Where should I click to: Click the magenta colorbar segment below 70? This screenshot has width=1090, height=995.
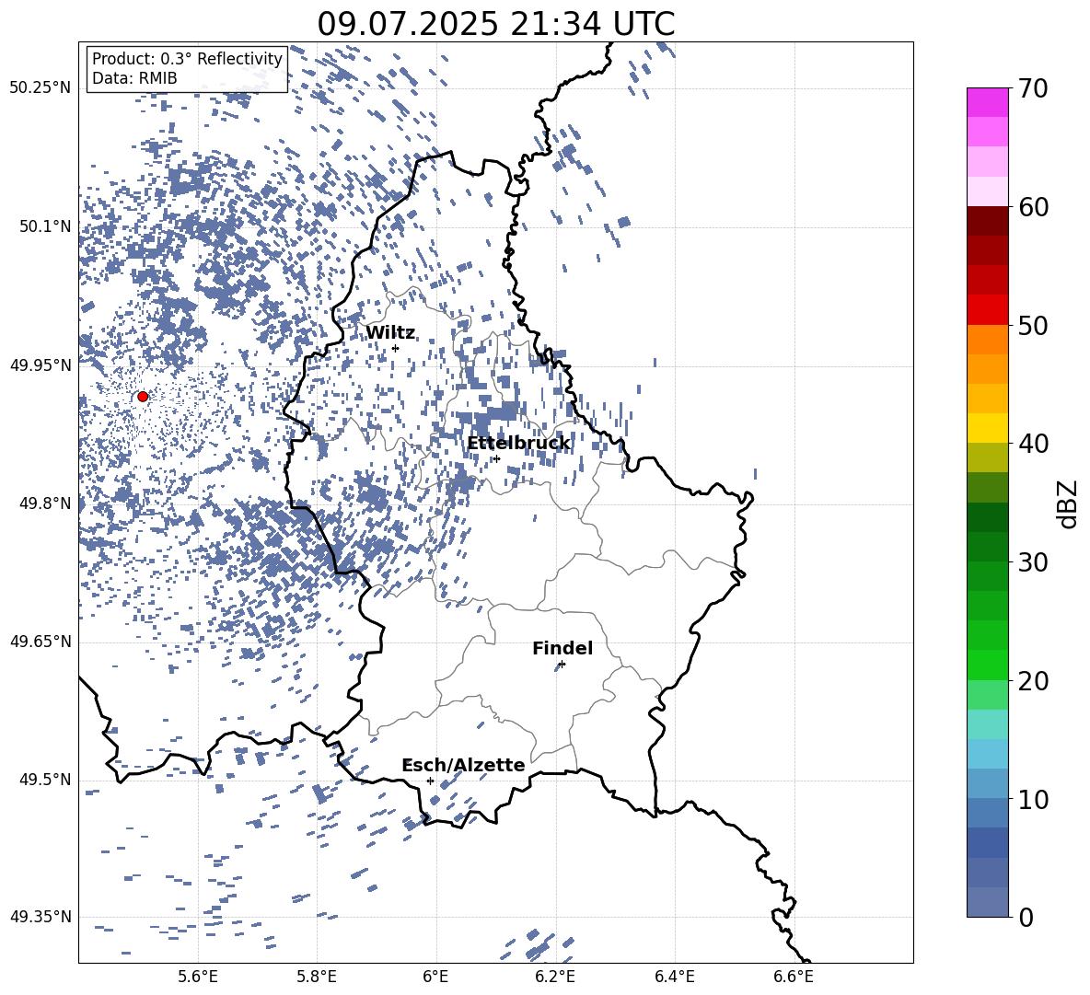coord(987,102)
